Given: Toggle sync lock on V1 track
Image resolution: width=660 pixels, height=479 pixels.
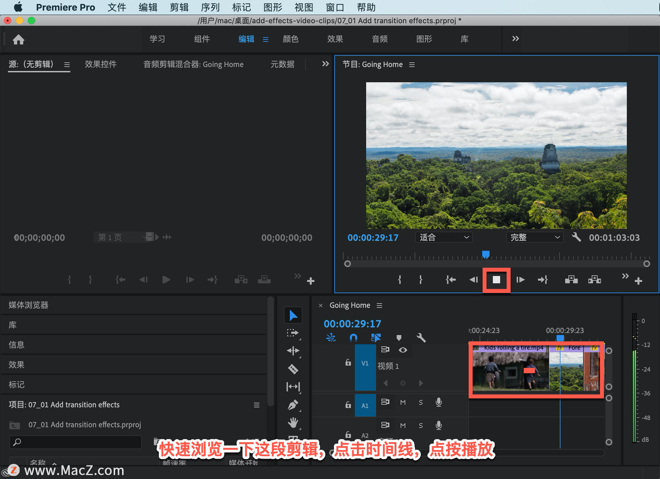Looking at the screenshot, I should coord(385,349).
